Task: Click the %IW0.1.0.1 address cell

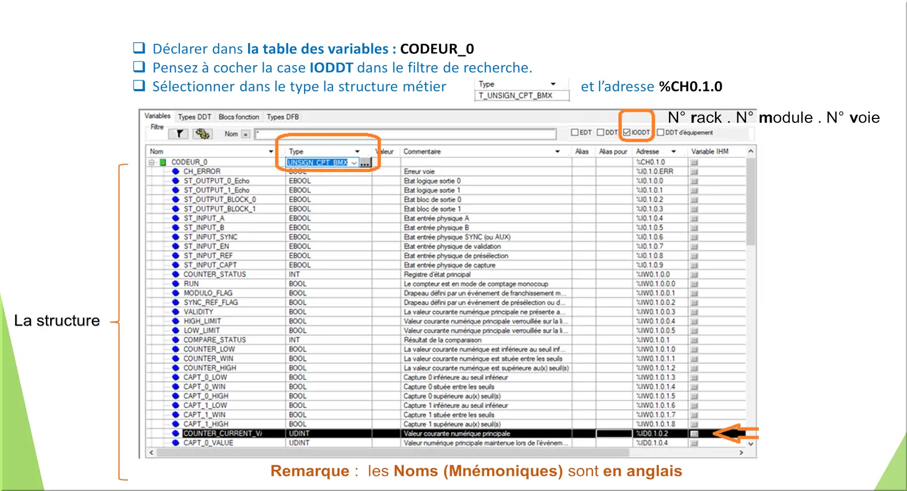Action: (659, 340)
